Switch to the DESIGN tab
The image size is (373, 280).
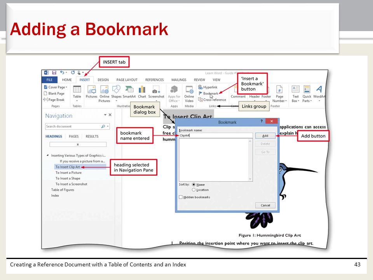103,80
